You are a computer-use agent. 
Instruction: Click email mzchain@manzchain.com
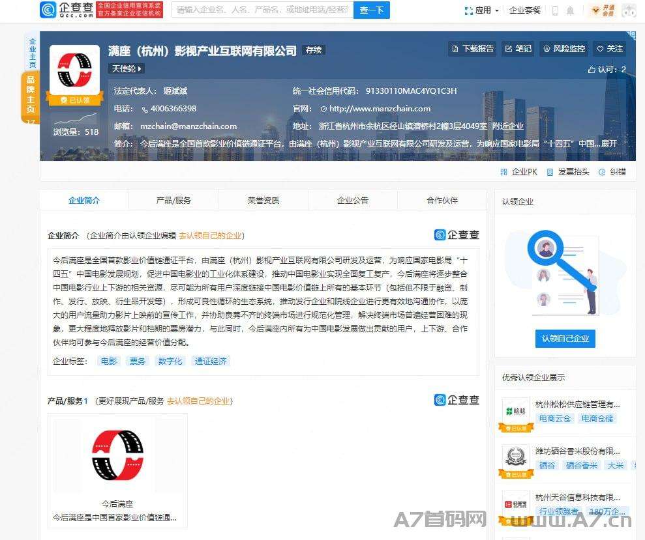pos(188,126)
